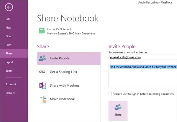The image size is (177, 122).
Task: Click the Invite People icon in the Share list
Action: [x=42, y=58]
